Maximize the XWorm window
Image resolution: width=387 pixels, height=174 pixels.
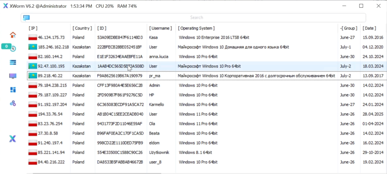pos(361,6)
